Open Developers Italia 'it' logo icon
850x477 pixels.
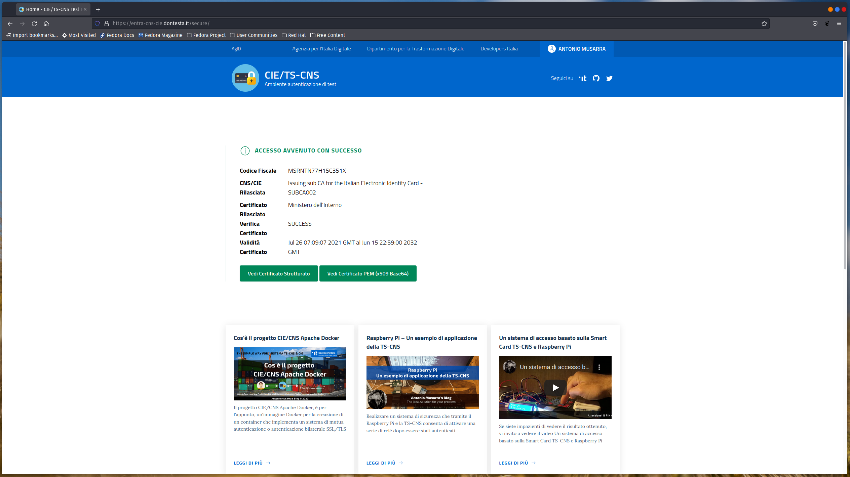pos(583,78)
